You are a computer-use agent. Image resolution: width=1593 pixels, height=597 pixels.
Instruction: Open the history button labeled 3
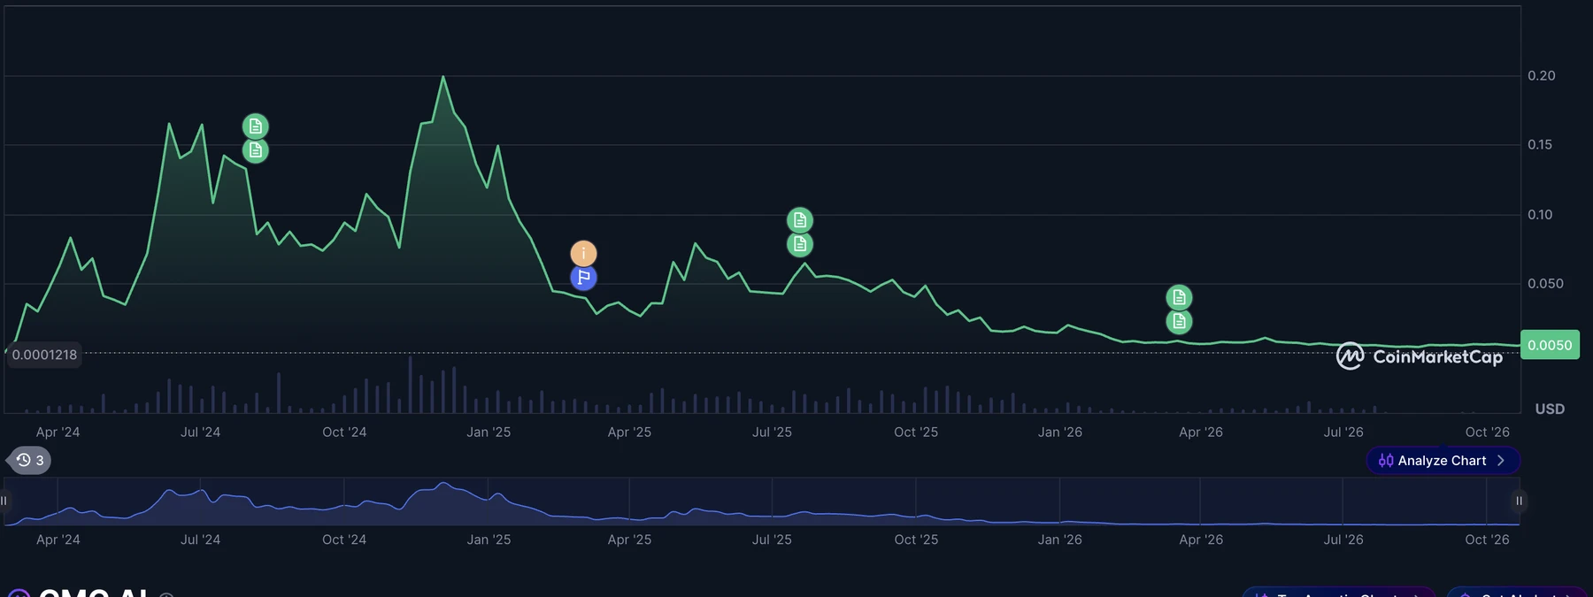(x=30, y=461)
